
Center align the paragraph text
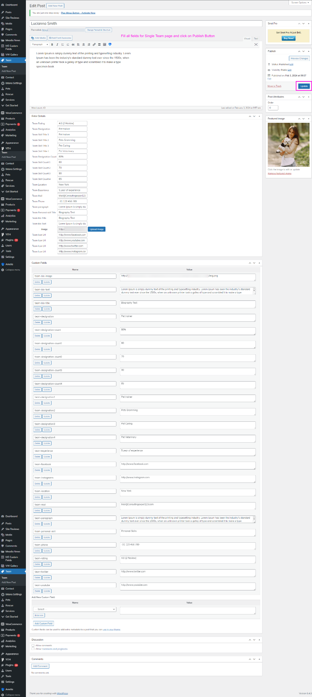click(83, 45)
